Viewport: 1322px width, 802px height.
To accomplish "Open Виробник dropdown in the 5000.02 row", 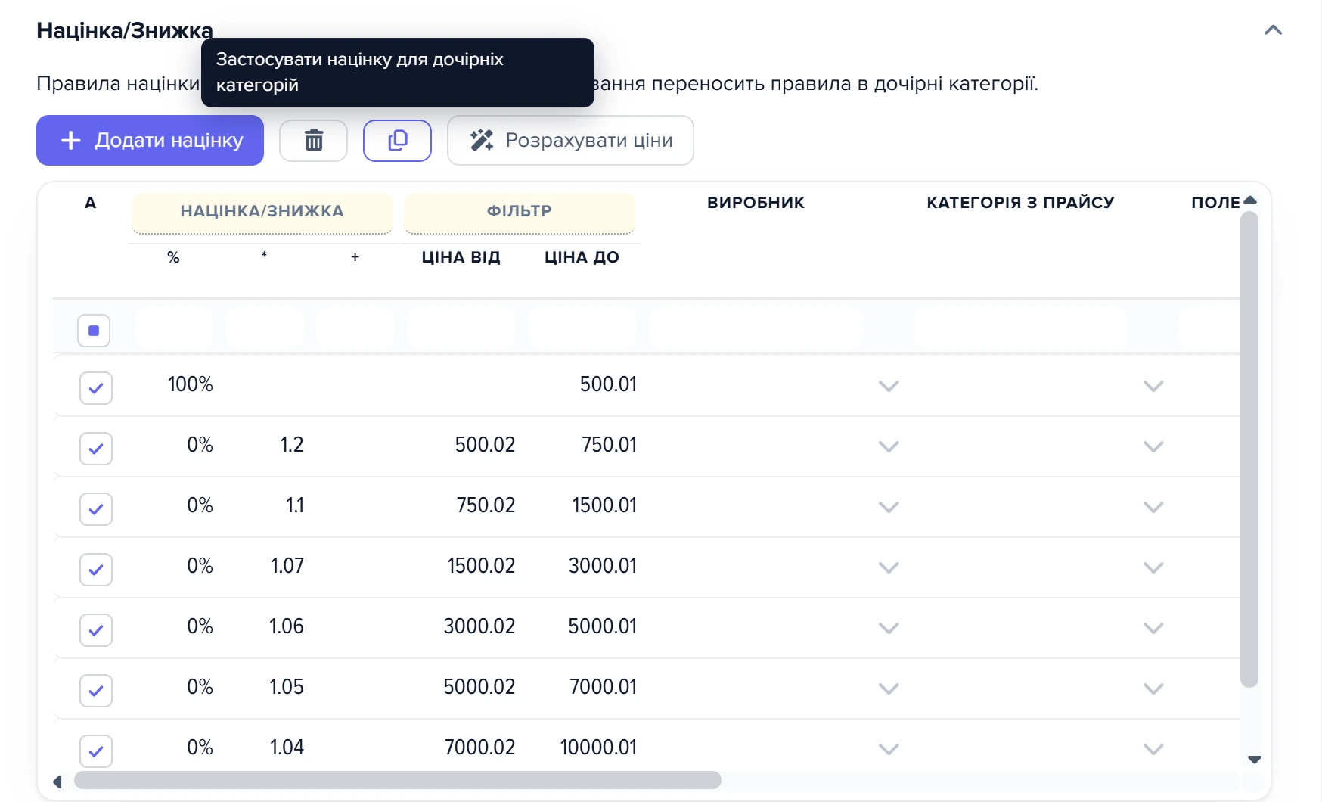I will (889, 689).
